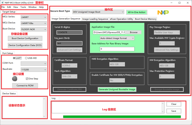
Task: Click the Encrypt Bootable Image button
Action: pyautogui.click(x=167, y=89)
